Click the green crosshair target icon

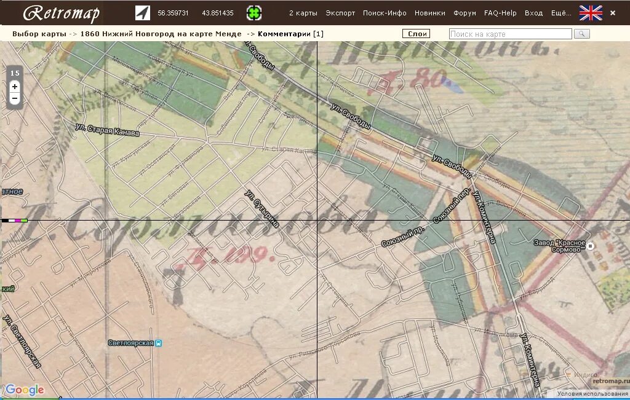tap(254, 13)
